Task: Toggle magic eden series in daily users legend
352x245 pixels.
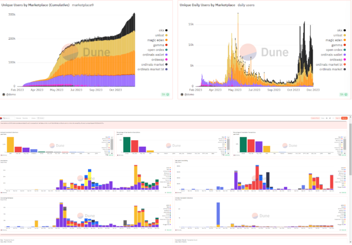Action: click(332, 40)
